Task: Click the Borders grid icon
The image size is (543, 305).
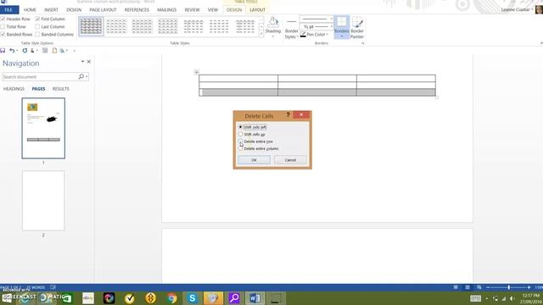Action: point(341,22)
